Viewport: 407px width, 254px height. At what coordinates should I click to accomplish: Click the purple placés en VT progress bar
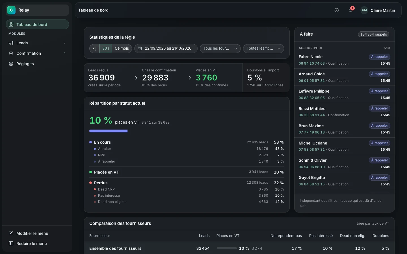(x=109, y=131)
